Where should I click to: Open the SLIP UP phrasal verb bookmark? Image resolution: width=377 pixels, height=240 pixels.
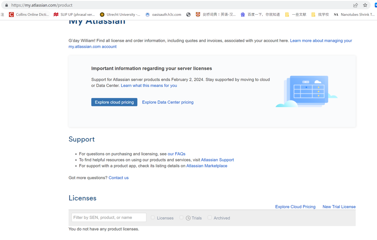pos(74,14)
